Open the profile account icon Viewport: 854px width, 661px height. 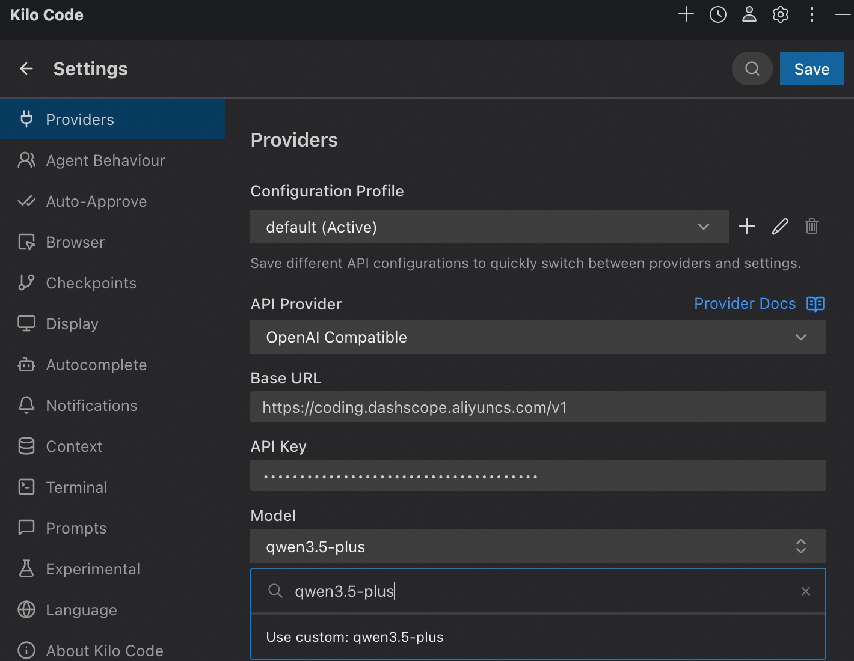[749, 14]
